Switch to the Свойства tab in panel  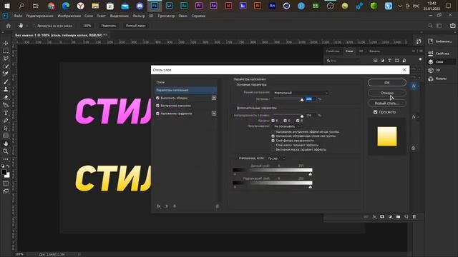[x=333, y=51]
